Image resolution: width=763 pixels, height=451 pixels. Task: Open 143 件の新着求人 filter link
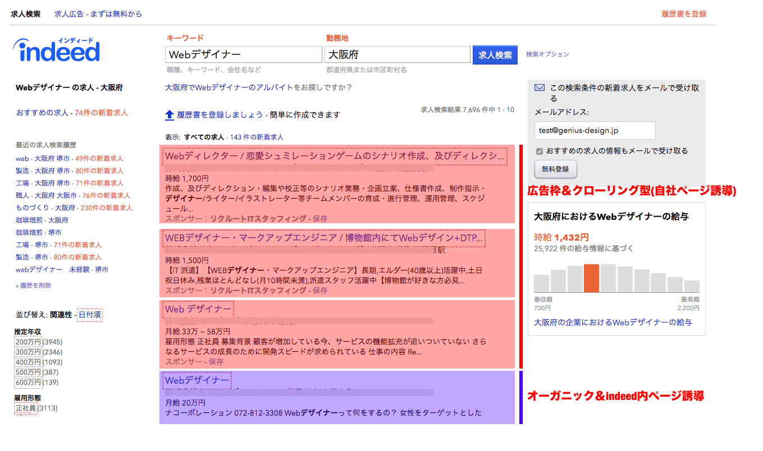(257, 137)
